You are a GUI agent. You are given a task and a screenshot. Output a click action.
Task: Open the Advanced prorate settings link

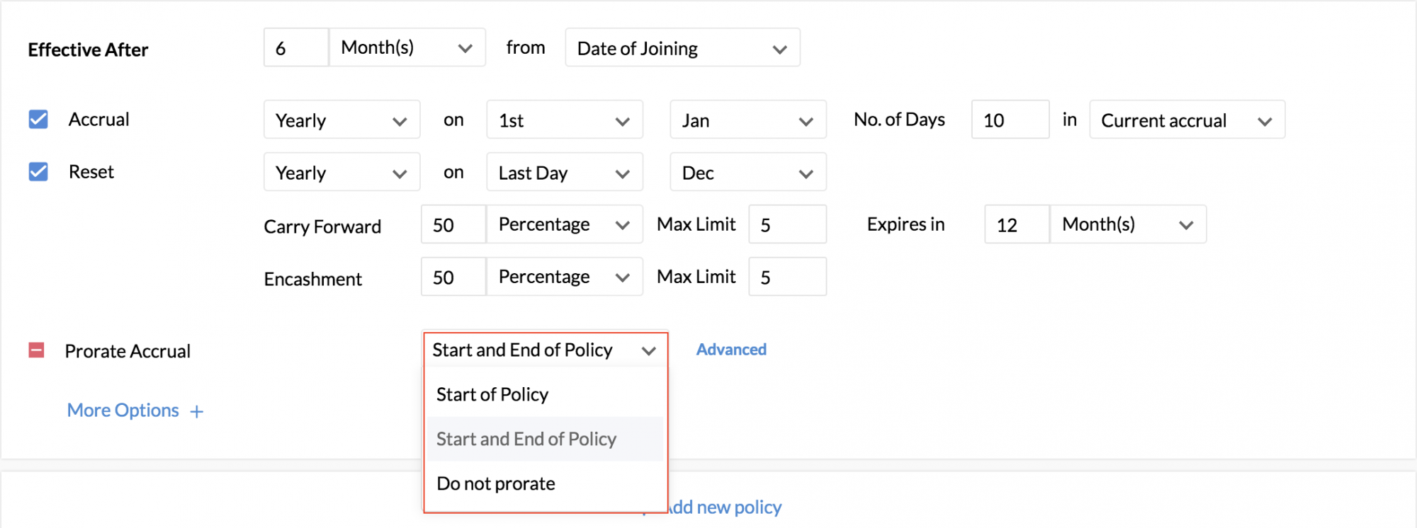[731, 350]
